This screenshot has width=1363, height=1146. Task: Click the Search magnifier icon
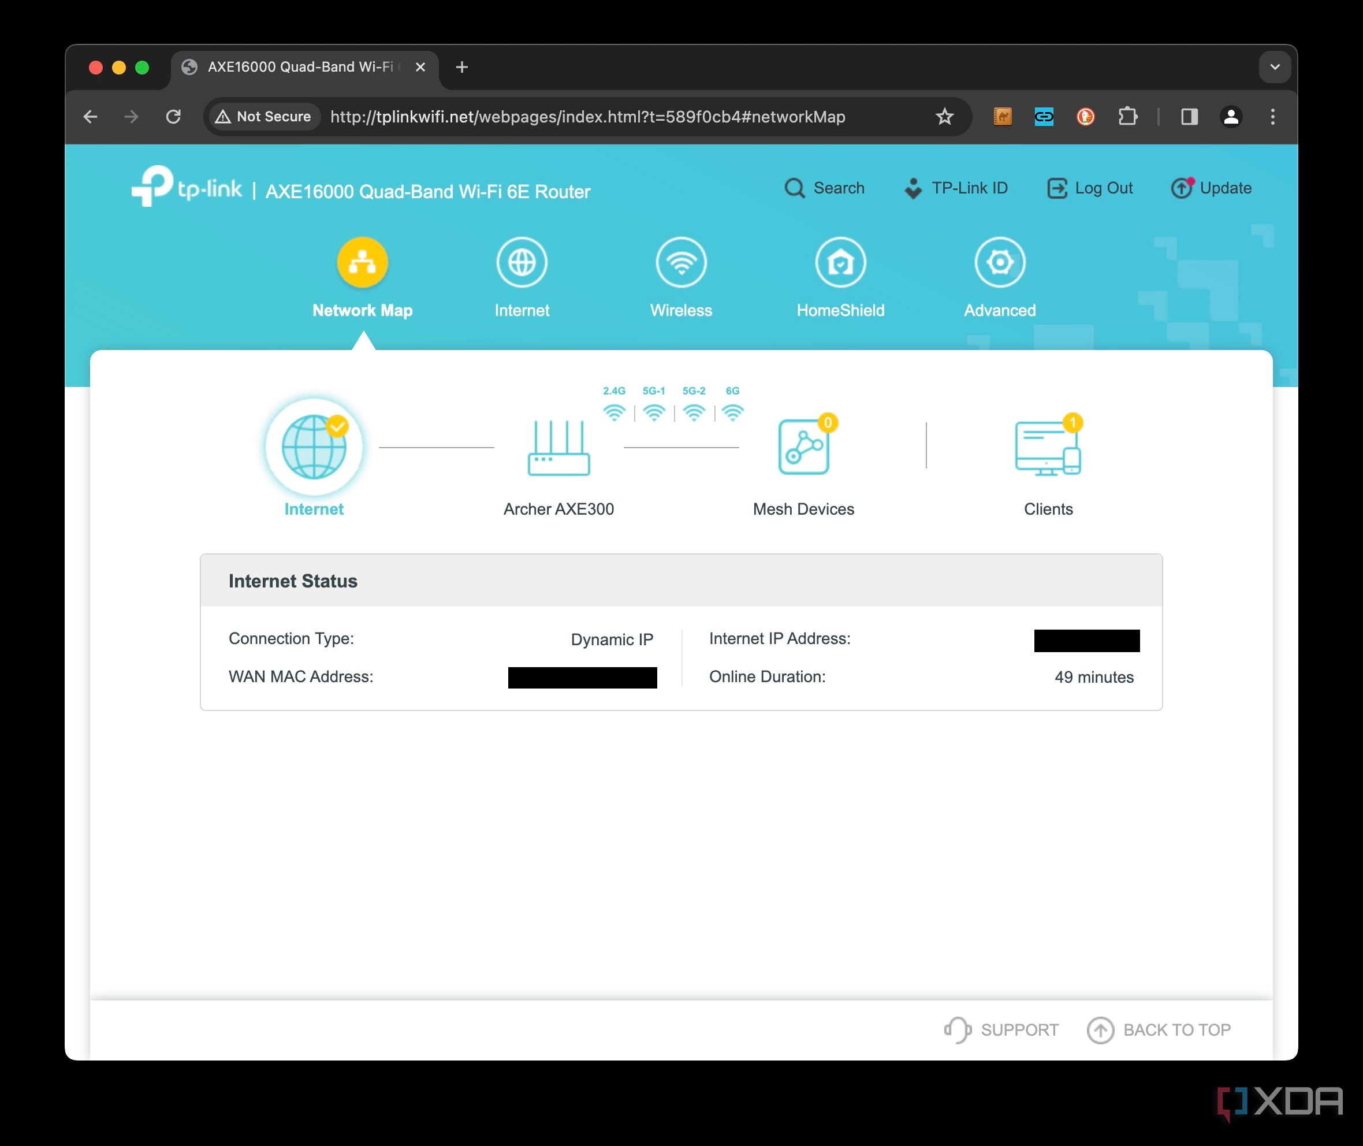pos(795,188)
